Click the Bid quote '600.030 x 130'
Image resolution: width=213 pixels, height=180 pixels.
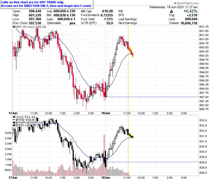64,15
